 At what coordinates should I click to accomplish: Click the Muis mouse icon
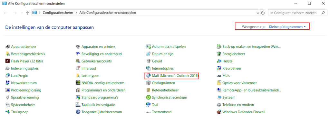(219, 76)
